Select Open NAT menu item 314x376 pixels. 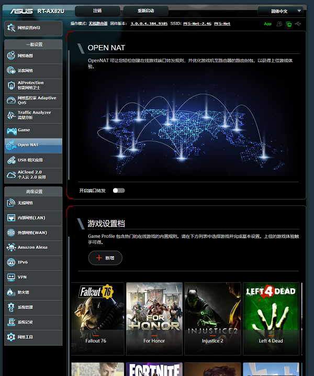tap(33, 145)
